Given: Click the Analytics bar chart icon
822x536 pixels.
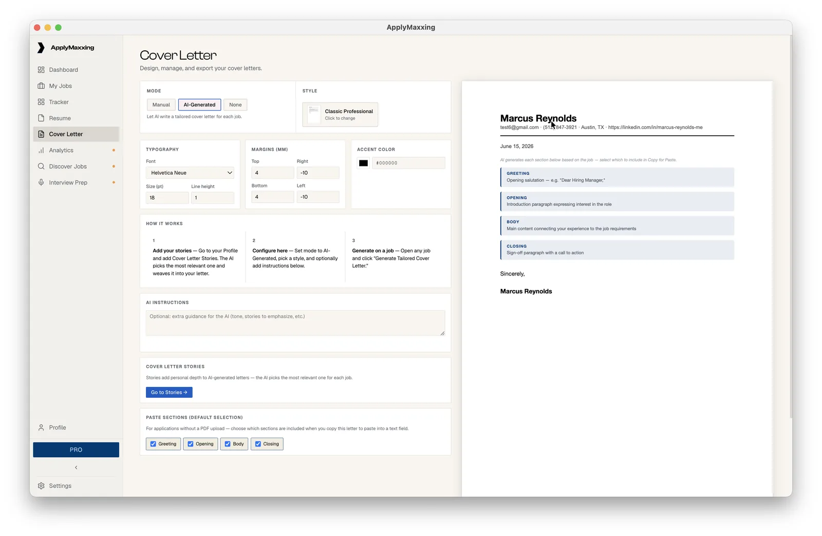Looking at the screenshot, I should coord(41,151).
